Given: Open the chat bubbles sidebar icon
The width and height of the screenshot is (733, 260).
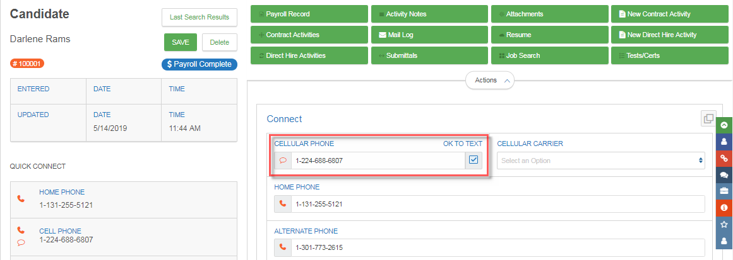Looking at the screenshot, I should [x=724, y=175].
